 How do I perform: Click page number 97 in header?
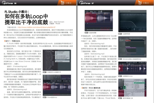coord(93,3)
